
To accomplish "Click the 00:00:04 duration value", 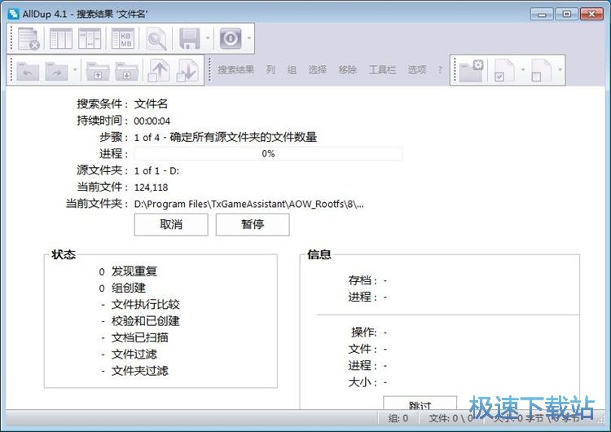I will tap(152, 121).
